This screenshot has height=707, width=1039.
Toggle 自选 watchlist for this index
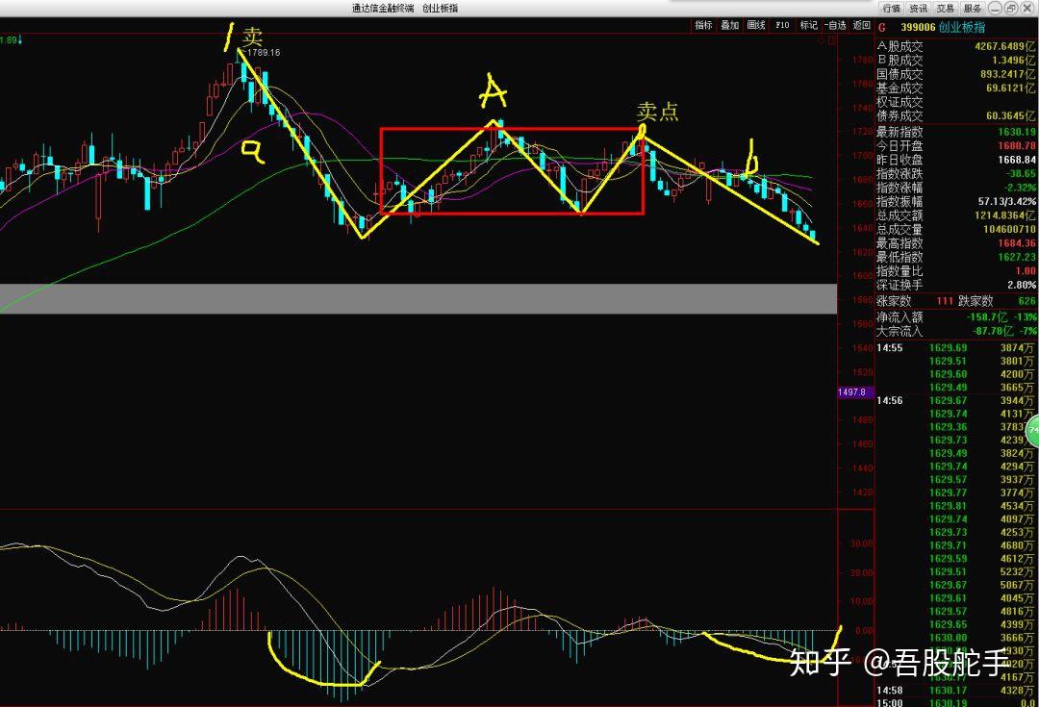[x=835, y=25]
